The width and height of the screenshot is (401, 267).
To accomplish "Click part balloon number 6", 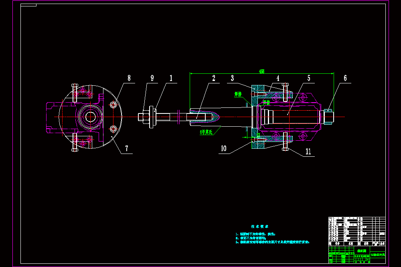I will (345, 78).
